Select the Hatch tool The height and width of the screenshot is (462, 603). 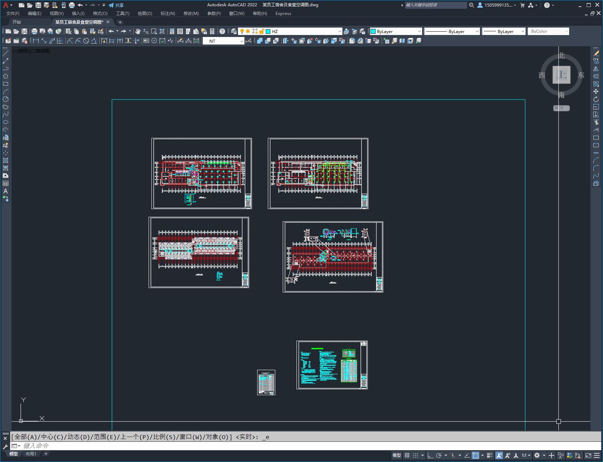pos(6,160)
